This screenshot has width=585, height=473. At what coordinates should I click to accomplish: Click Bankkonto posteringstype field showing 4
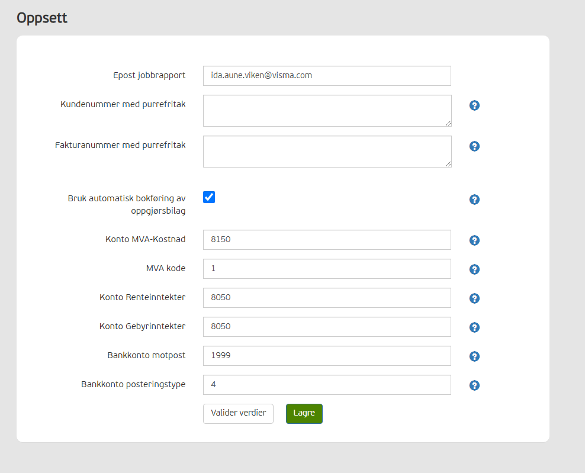[327, 385]
